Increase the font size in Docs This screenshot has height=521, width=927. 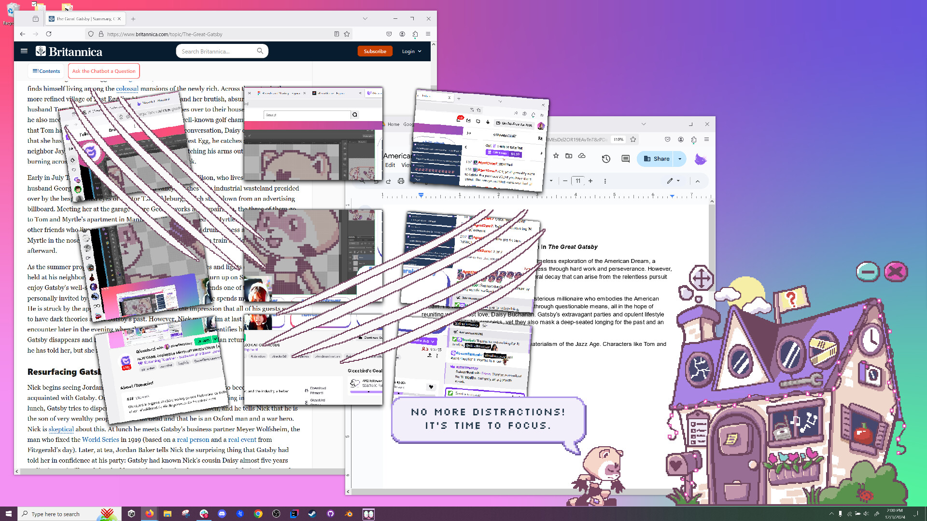tap(590, 181)
